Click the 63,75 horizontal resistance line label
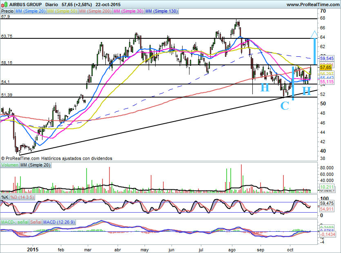Image resolution: width=341 pixels, height=253 pixels. [7, 36]
